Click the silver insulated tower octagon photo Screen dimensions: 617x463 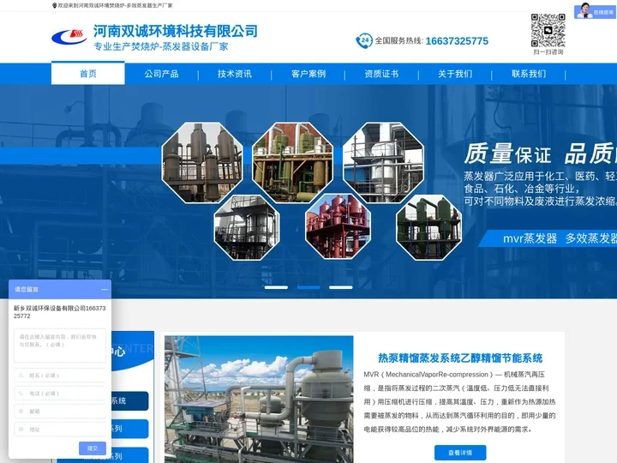(x=383, y=162)
